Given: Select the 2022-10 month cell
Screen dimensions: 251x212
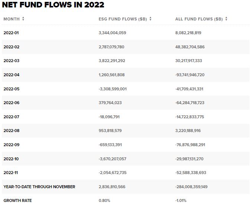Looking at the screenshot, I should (x=11, y=159).
